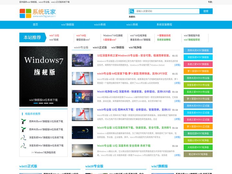
Task: Focus the keyword search input field
Action: 167,11
